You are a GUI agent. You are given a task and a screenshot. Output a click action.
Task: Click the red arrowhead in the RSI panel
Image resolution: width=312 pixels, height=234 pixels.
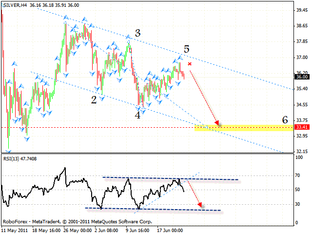click(x=200, y=206)
